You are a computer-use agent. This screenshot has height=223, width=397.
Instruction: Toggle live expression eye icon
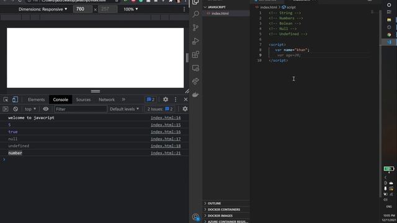[x=45, y=109]
